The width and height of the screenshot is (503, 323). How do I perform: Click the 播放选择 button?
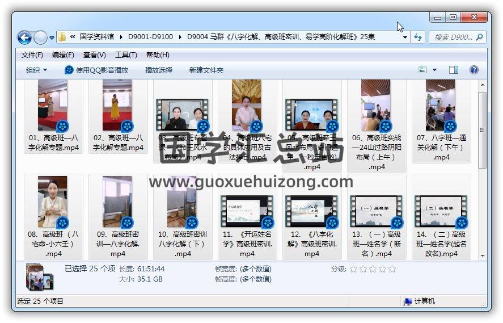pyautogui.click(x=159, y=70)
